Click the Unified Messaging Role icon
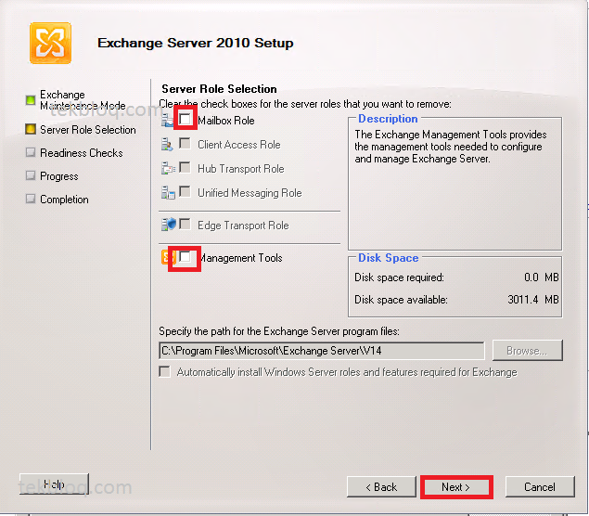This screenshot has width=589, height=516. [168, 192]
